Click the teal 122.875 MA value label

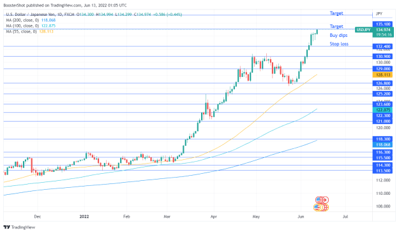pyautogui.click(x=382, y=110)
